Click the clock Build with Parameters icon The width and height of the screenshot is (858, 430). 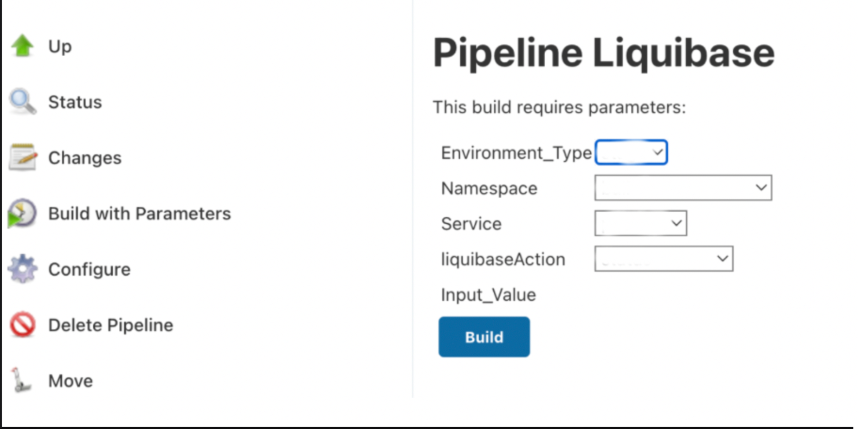coord(22,213)
